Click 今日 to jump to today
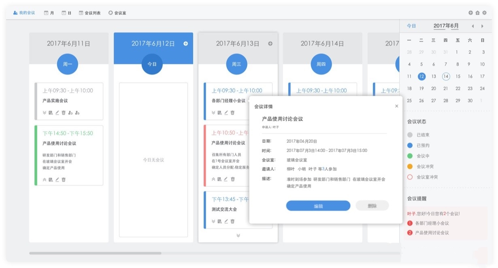498x268 pixels. point(411,25)
